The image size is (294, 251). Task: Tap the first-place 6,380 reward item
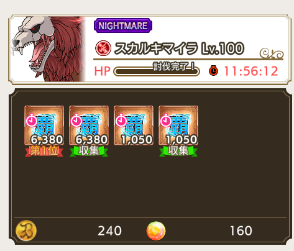(44, 125)
